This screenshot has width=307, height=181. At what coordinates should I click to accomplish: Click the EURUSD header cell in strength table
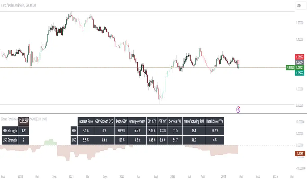point(24,121)
